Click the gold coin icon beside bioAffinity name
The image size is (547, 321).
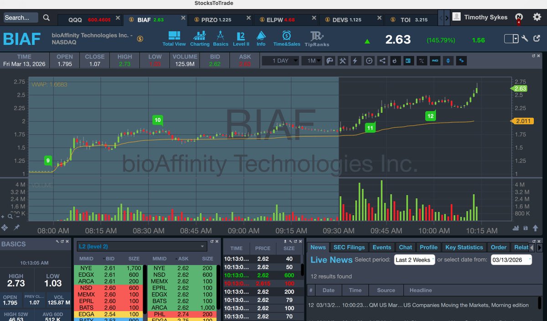[x=140, y=38]
